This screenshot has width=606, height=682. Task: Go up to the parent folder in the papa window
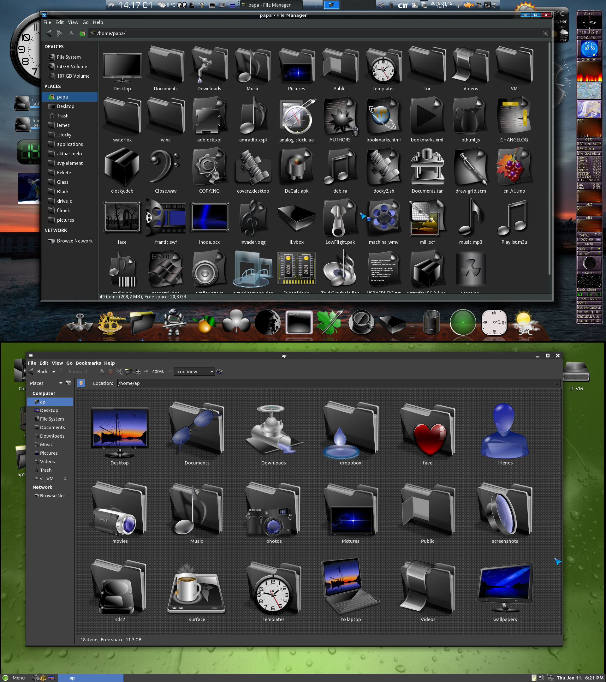(71, 33)
